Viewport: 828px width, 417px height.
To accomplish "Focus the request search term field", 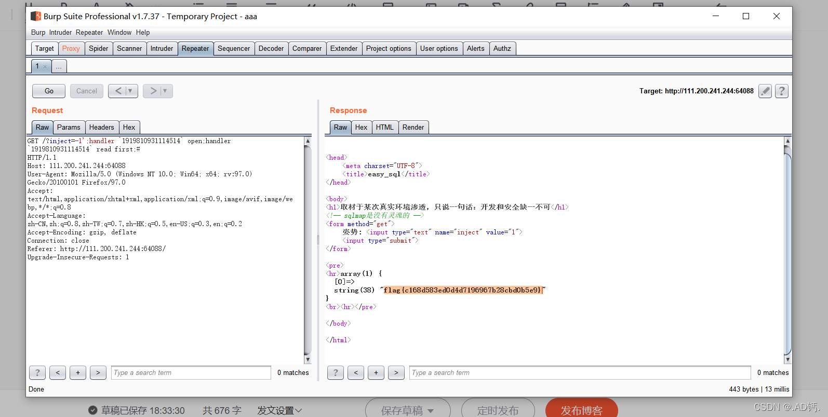I will tap(191, 372).
